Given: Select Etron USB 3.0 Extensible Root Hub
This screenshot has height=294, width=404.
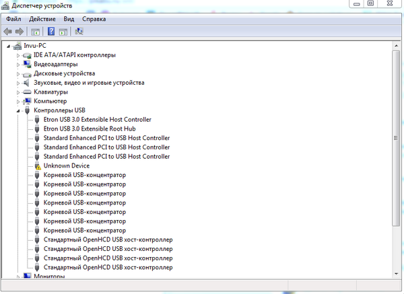Looking at the screenshot, I should [x=90, y=128].
